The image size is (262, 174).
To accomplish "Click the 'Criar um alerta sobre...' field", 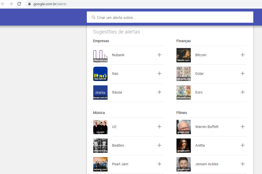I will click(x=170, y=17).
